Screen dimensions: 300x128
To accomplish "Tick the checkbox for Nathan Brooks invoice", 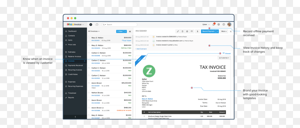I will (89, 93).
